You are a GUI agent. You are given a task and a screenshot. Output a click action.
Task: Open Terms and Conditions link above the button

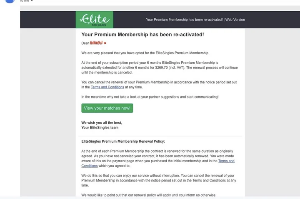107,87
